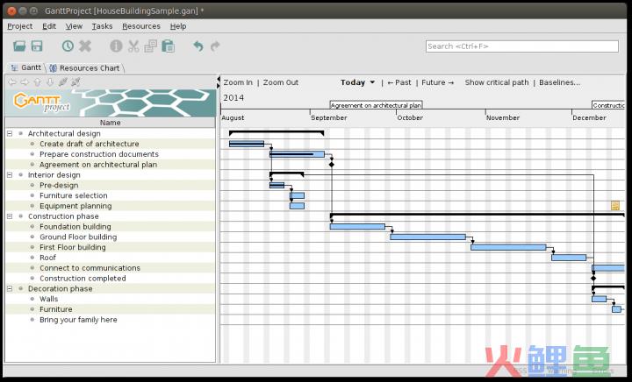Click the Agreement on architectural plan milestone diamond

tap(331, 165)
